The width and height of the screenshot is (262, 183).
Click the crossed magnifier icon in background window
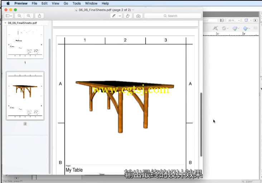(215, 28)
